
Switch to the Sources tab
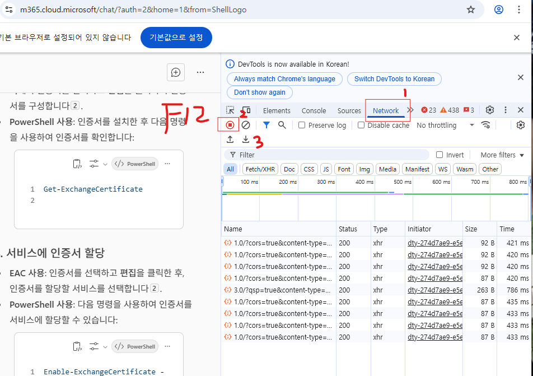pos(349,110)
